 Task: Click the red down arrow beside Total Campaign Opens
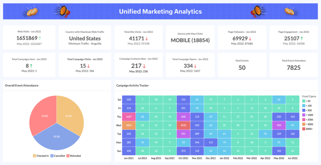[x=195, y=66]
